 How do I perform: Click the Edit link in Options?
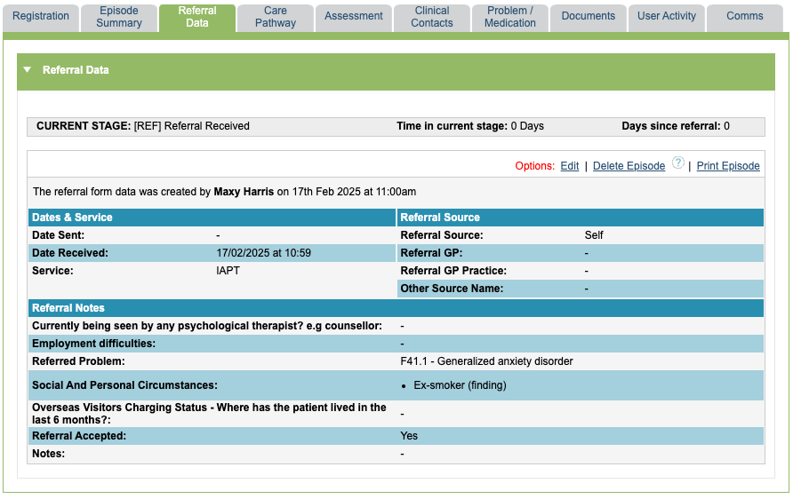pyautogui.click(x=569, y=166)
